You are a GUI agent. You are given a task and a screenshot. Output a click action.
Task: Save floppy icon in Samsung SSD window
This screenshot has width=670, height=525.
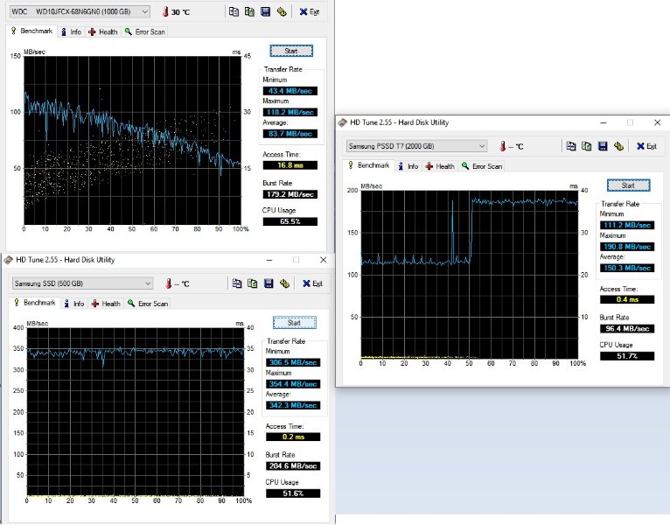click(269, 283)
